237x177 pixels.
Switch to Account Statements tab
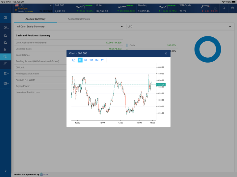pyautogui.click(x=79, y=19)
